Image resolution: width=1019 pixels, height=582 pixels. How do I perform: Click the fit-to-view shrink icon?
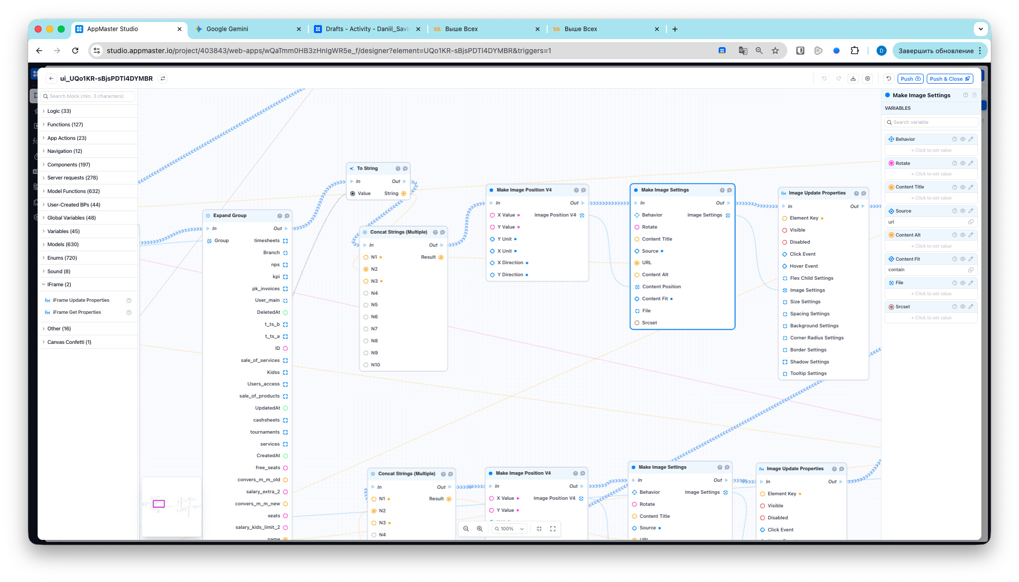click(x=539, y=529)
